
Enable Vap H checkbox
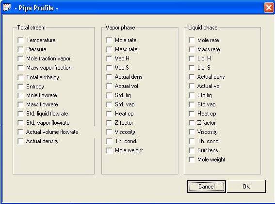pyautogui.click(x=109, y=58)
